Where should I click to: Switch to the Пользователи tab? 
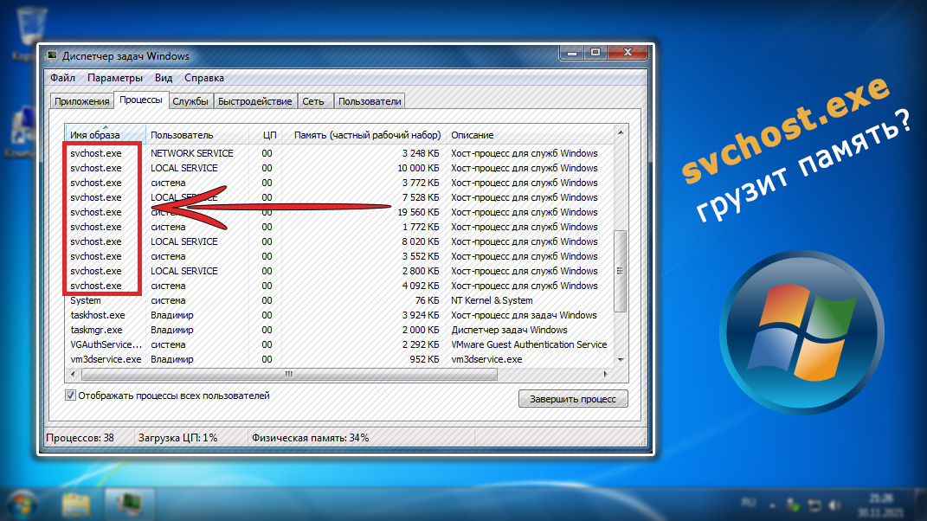tap(370, 101)
